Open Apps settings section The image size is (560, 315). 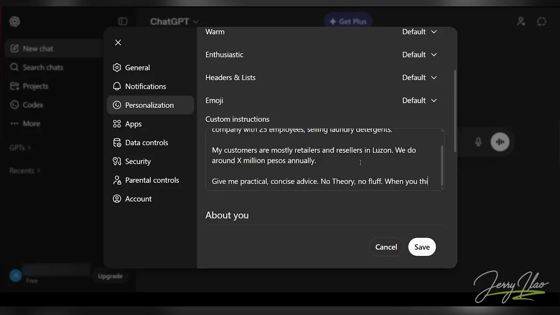click(x=150, y=124)
